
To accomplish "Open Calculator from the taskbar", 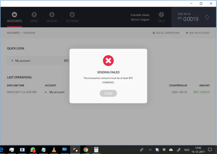I will [x=96, y=150].
